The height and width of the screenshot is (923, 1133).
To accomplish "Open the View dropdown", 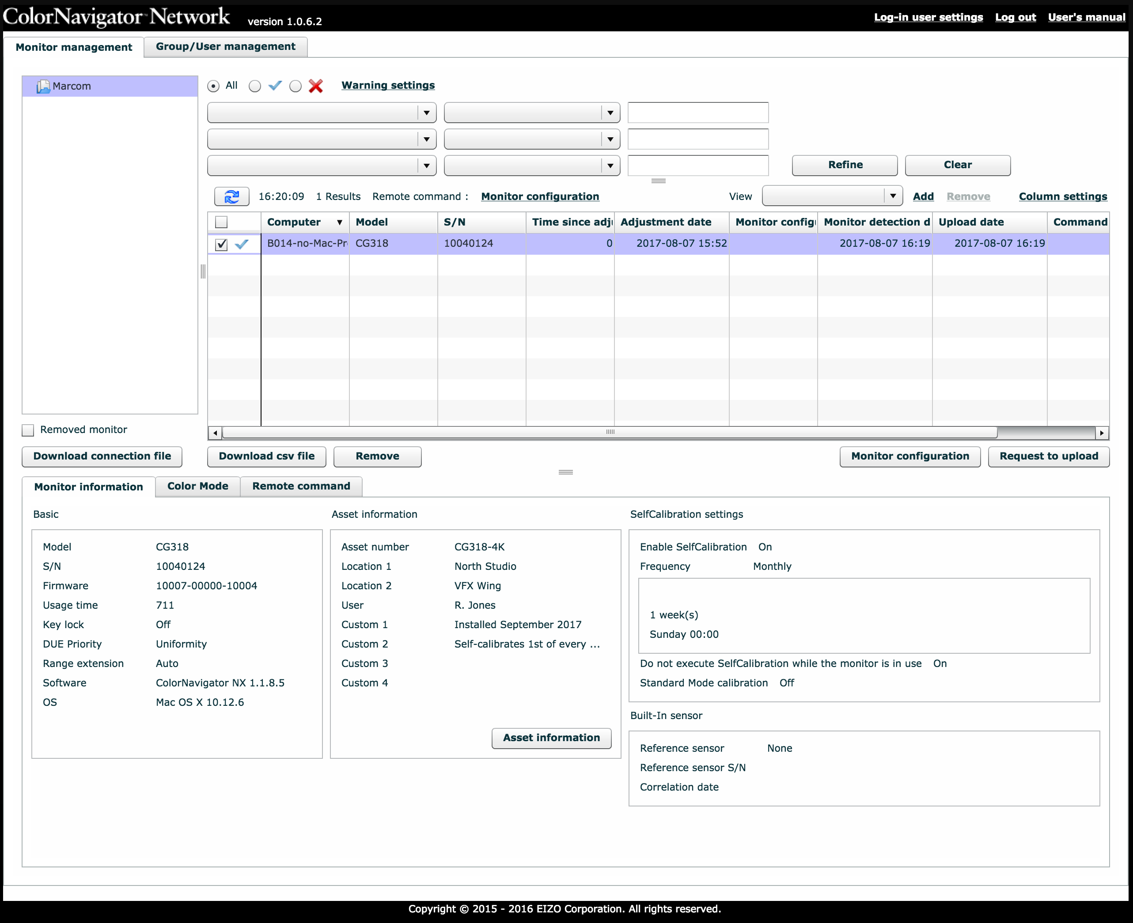I will (832, 196).
